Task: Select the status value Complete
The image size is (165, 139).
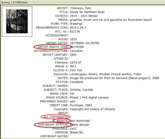Action: click(x=76, y=82)
